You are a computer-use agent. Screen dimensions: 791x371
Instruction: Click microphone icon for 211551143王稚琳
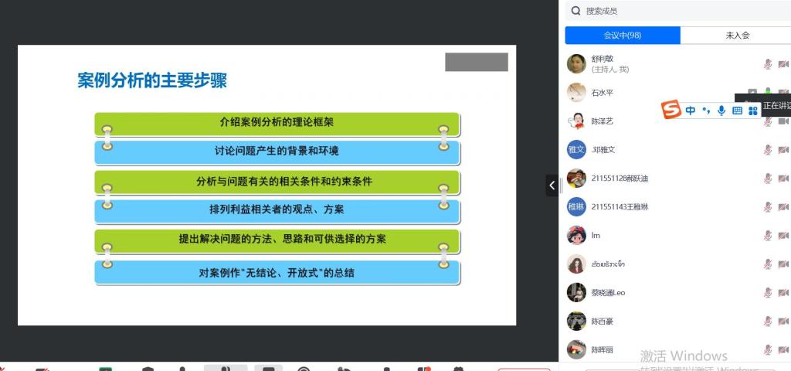768,207
